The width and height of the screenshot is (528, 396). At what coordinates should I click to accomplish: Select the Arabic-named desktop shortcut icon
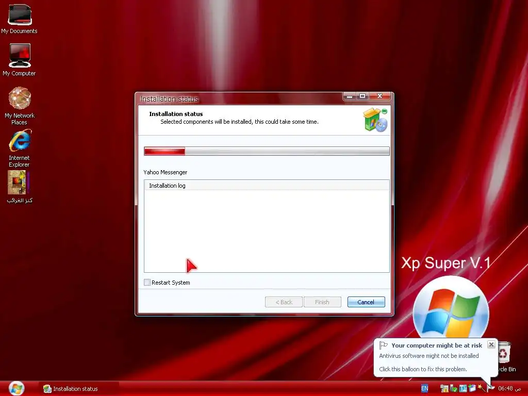19,187
